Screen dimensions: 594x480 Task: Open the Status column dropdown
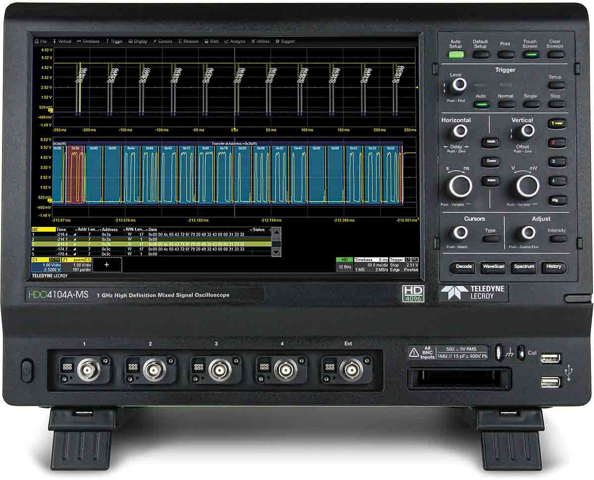tap(271, 229)
